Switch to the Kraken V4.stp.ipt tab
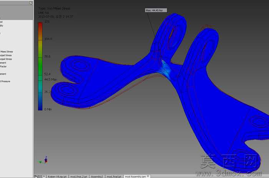This screenshot has width=269, height=178. [57, 176]
